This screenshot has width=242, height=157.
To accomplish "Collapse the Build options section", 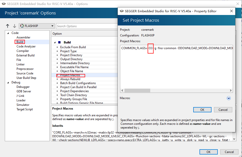I will tap(55, 42).
